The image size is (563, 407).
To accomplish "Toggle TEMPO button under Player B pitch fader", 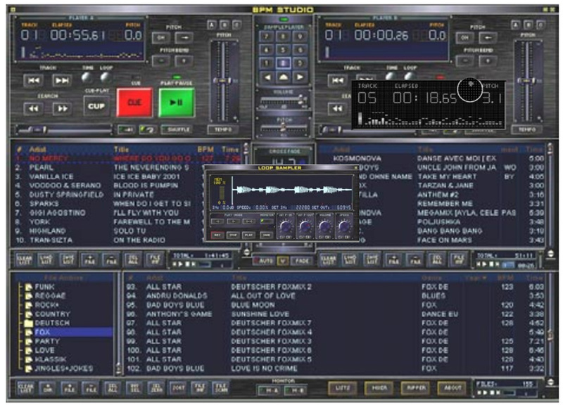I will pos(526,129).
